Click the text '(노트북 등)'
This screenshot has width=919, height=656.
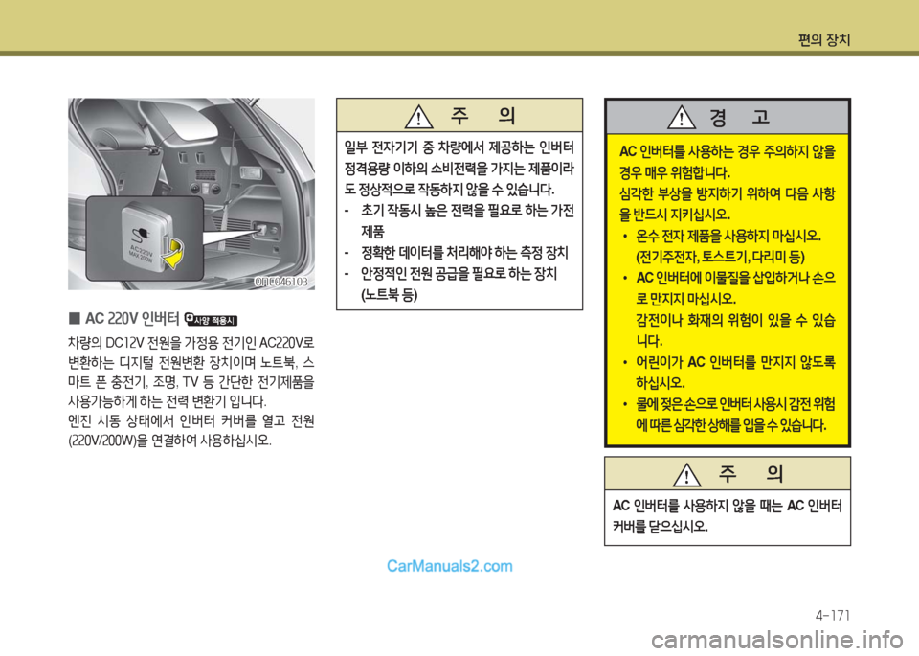(390, 294)
